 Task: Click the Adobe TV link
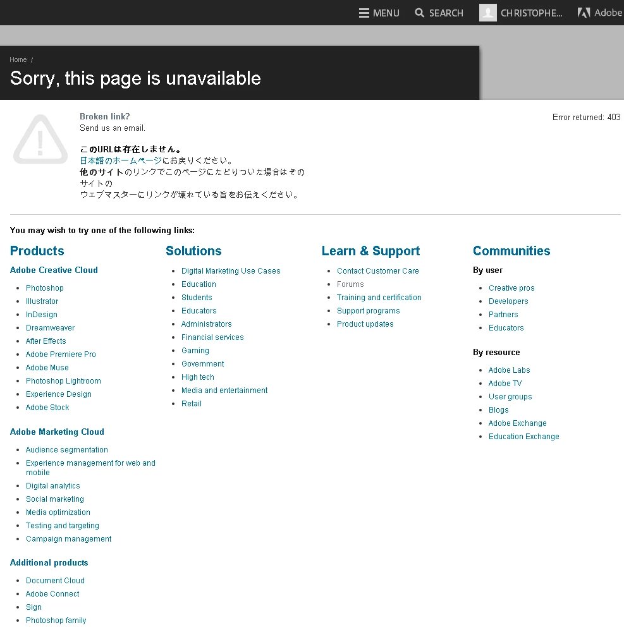tap(505, 384)
